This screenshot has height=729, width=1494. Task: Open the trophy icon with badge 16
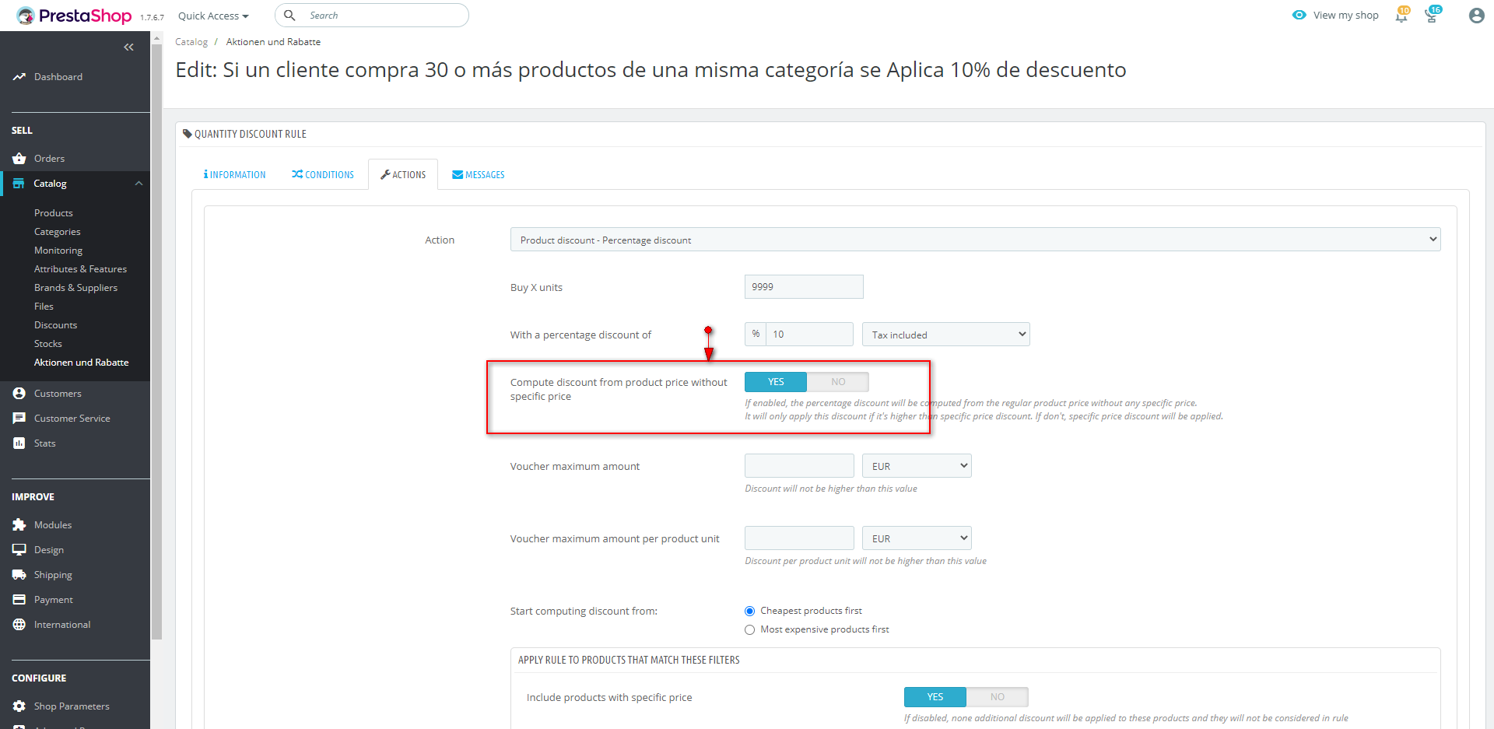point(1433,15)
